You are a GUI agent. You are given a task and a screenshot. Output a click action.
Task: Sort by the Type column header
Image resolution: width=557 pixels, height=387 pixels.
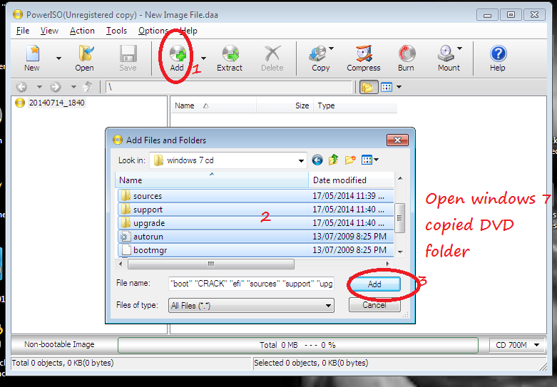click(x=355, y=105)
